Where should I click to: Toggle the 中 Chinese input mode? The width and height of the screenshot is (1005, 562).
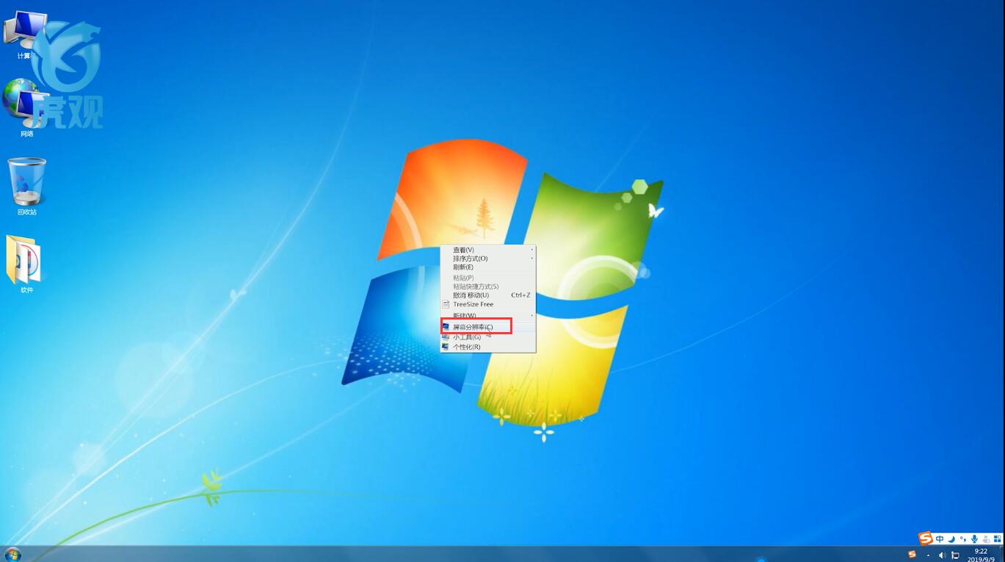(940, 539)
